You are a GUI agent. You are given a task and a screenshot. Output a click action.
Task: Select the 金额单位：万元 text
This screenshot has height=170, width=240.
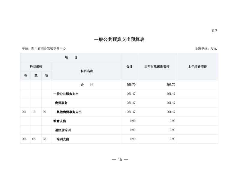[206, 48]
